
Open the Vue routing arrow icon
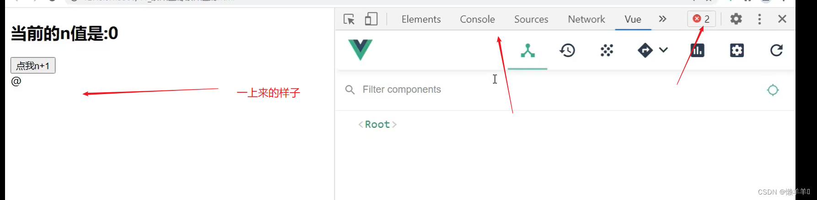pyautogui.click(x=645, y=50)
